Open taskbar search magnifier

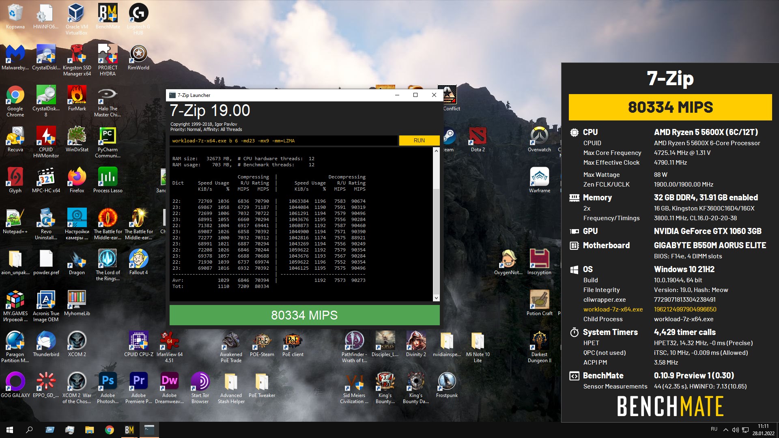[x=29, y=430]
